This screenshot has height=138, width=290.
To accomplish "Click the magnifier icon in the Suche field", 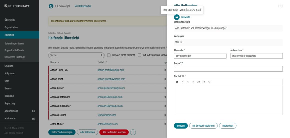I will (101, 55).
